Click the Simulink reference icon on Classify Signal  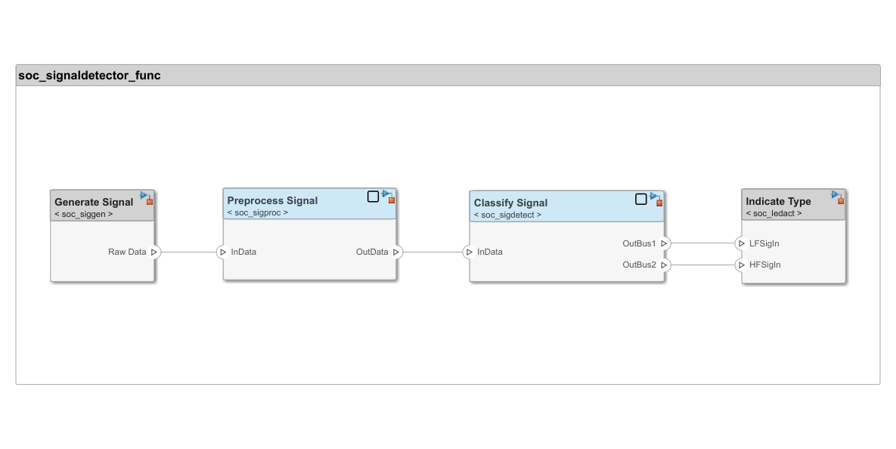pos(656,199)
